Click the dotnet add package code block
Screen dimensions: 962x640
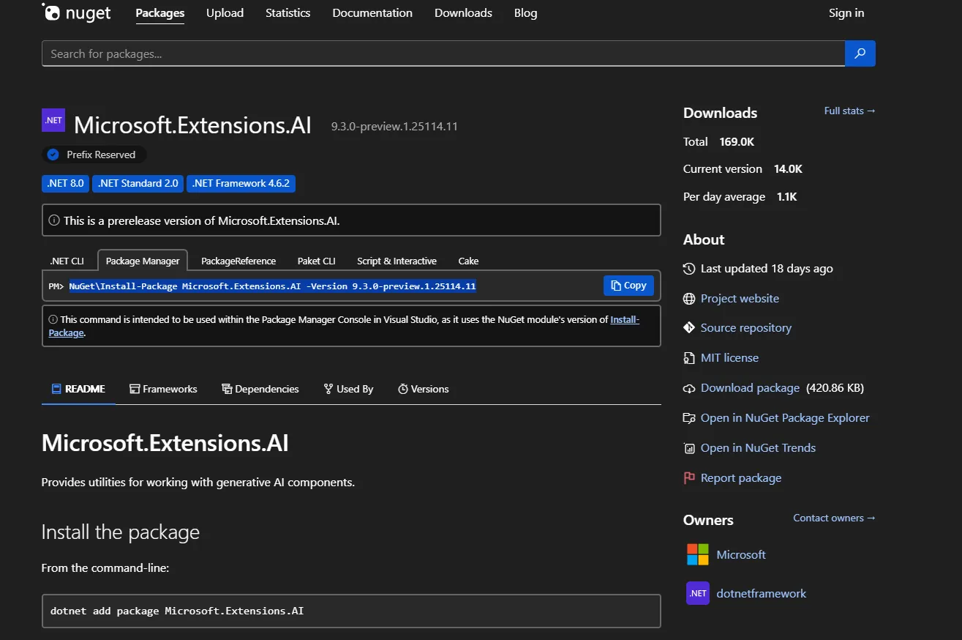coord(351,611)
